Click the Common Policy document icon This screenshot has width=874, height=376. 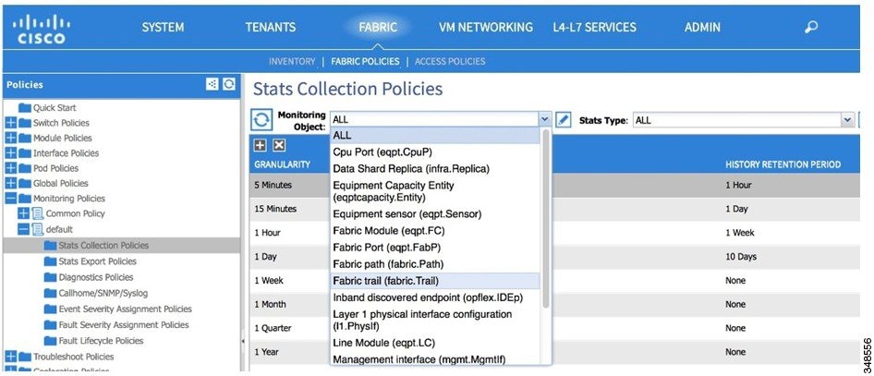(x=38, y=213)
